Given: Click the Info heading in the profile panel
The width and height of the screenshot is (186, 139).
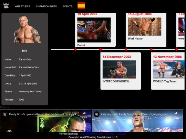Looking at the screenshot, I should (x=25, y=51).
